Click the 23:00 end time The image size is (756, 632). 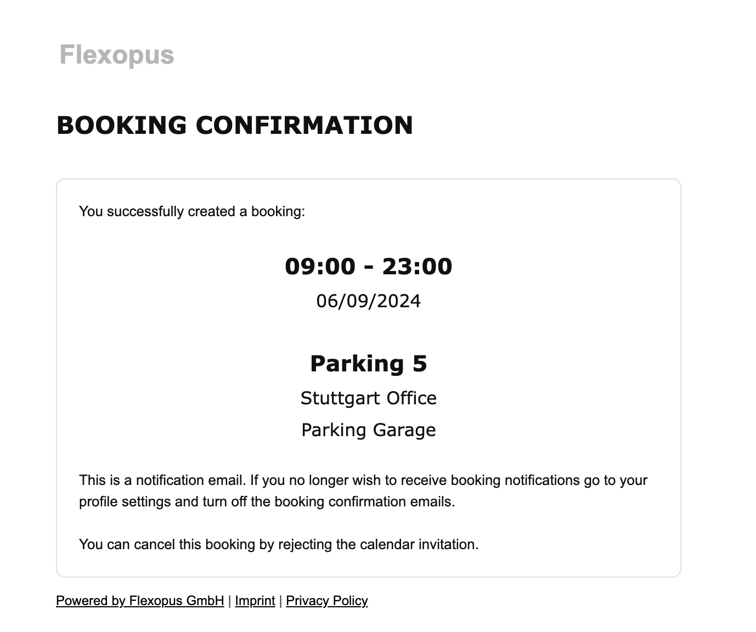click(417, 267)
